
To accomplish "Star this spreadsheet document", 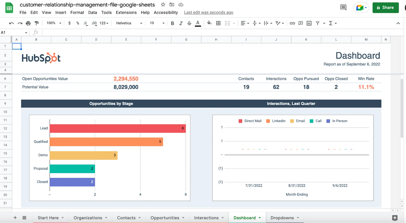I will click(x=163, y=5).
